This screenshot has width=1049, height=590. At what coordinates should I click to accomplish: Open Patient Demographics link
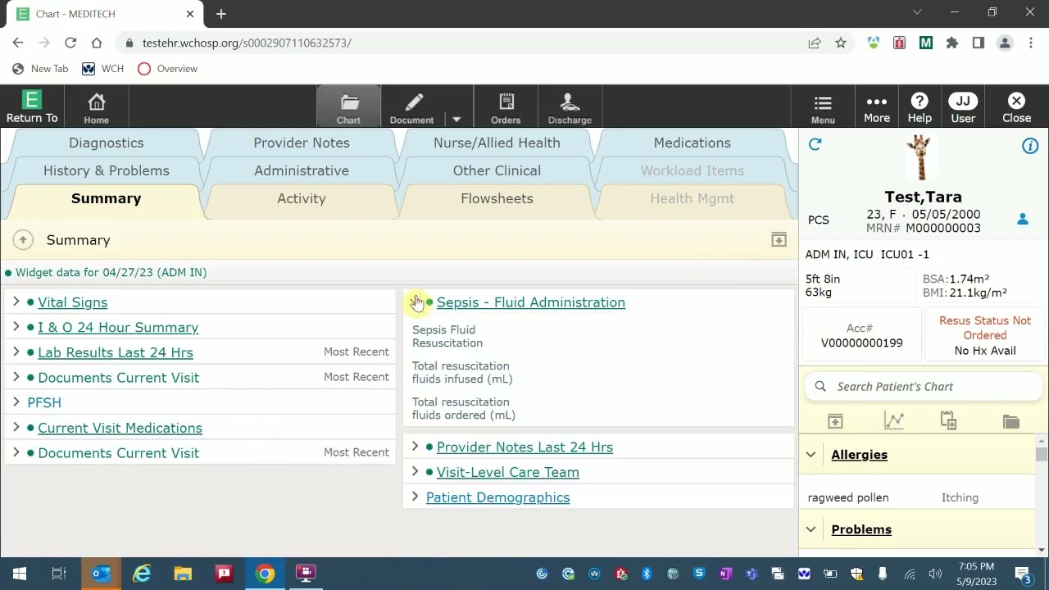click(497, 497)
